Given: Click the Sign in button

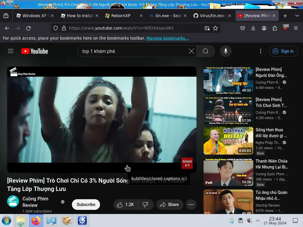Looking at the screenshot, I should tap(283, 51).
